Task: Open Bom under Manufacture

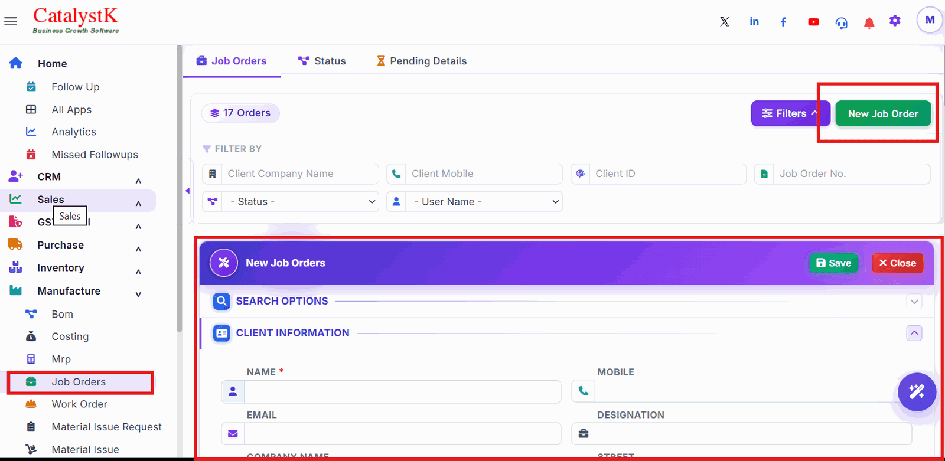Action: tap(63, 314)
